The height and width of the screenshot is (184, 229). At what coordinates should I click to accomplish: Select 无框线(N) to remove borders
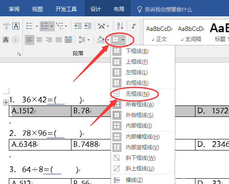pyautogui.click(x=143, y=94)
